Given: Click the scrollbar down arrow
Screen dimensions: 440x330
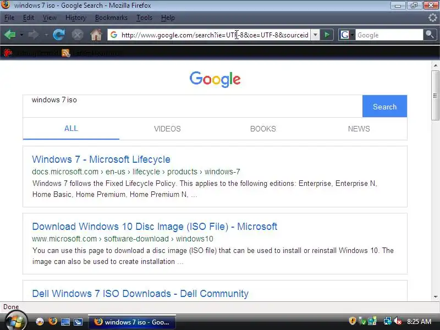Looking at the screenshot, I should tap(436, 296).
